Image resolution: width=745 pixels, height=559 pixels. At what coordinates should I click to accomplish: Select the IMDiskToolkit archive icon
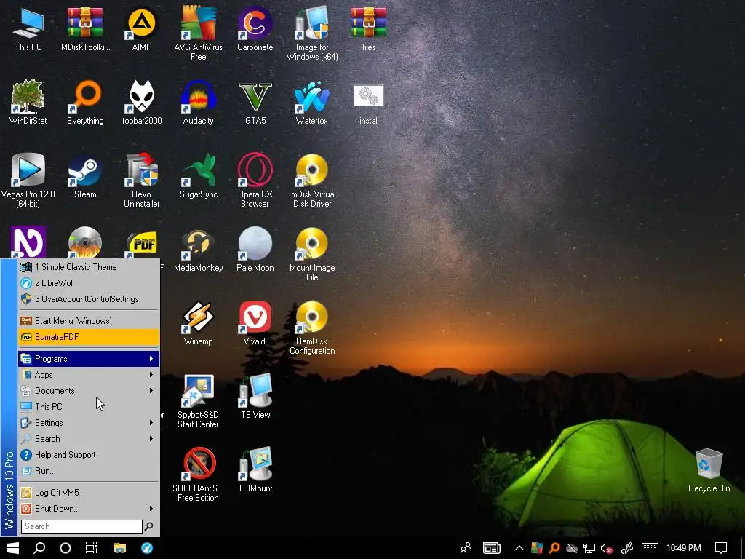(x=84, y=28)
